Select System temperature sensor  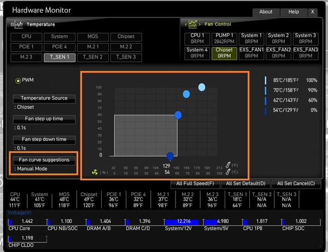(x=60, y=37)
